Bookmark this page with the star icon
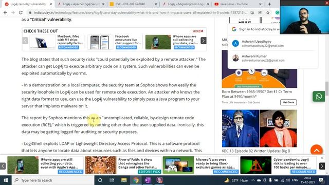 coord(268,12)
